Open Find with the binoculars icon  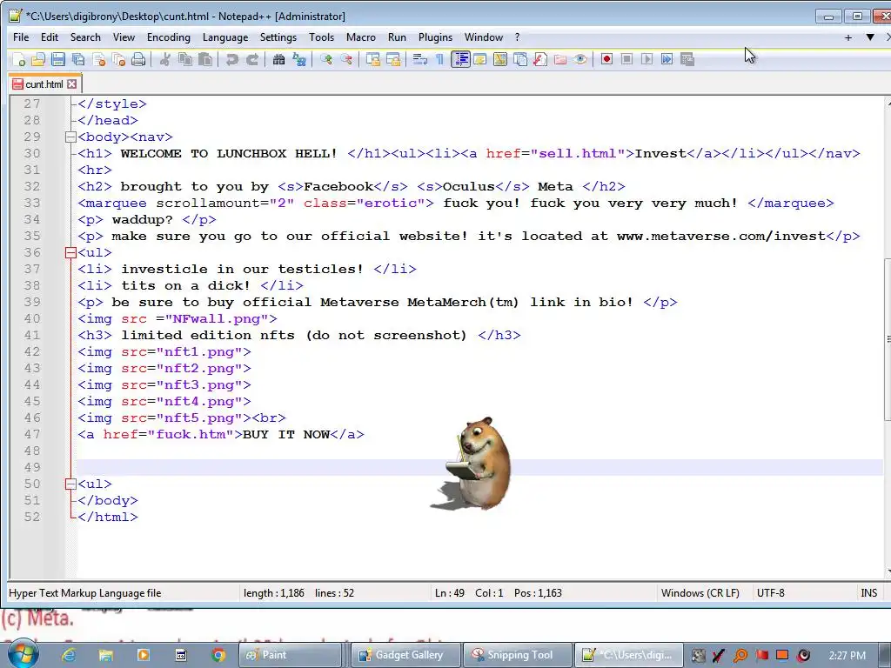pyautogui.click(x=278, y=59)
